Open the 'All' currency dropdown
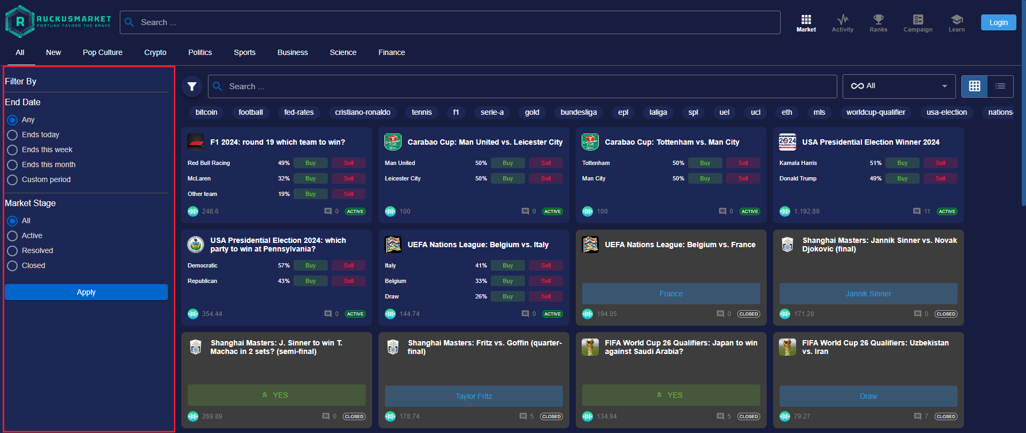 (899, 86)
